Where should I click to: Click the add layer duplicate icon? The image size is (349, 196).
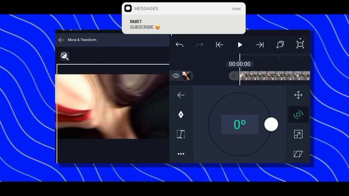(x=280, y=45)
